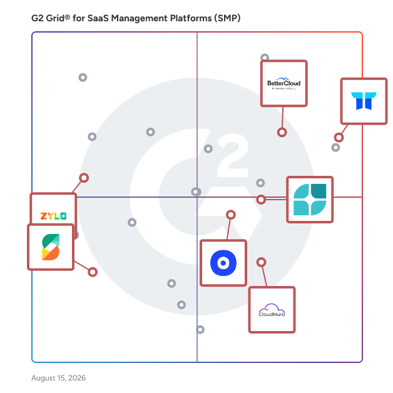Select red data point linked to blue target logo

[231, 215]
